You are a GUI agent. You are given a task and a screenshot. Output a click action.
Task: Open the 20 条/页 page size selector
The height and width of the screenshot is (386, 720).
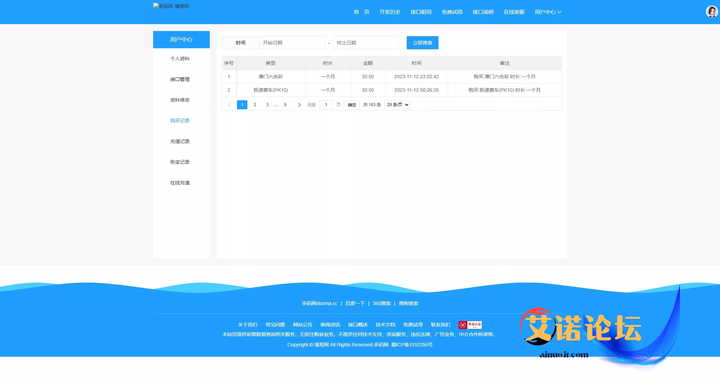pos(397,105)
